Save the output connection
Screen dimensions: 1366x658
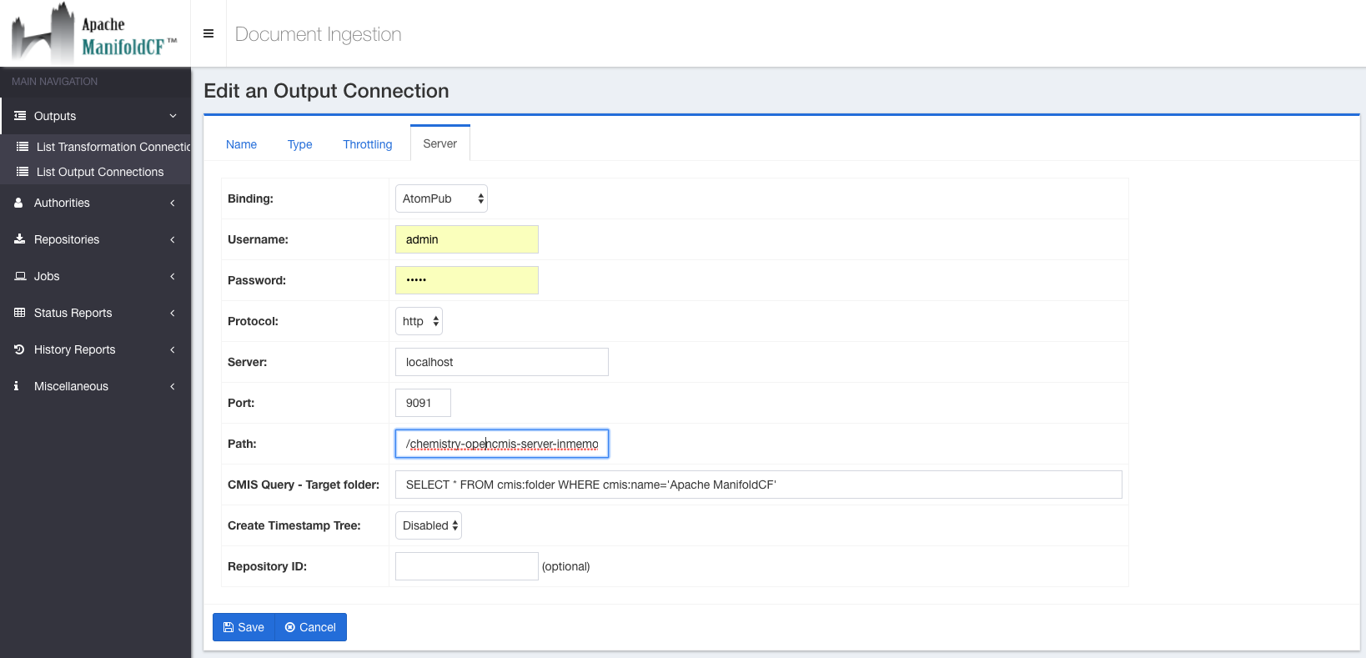click(244, 627)
